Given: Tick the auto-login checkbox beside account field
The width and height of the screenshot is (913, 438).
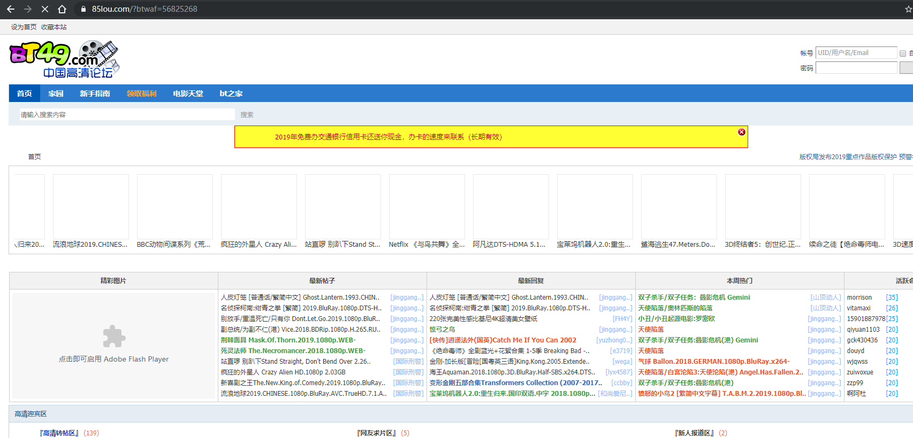Looking at the screenshot, I should coord(903,53).
